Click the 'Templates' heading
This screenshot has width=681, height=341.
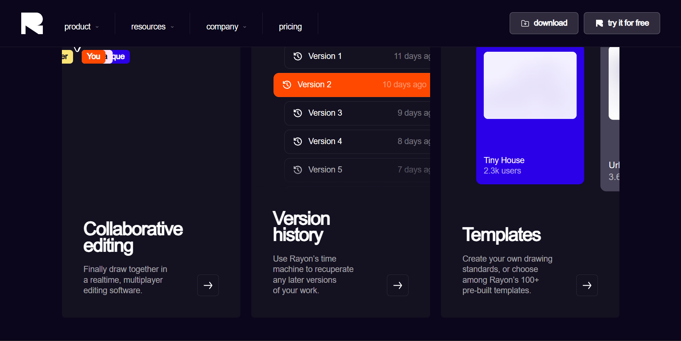(x=501, y=235)
